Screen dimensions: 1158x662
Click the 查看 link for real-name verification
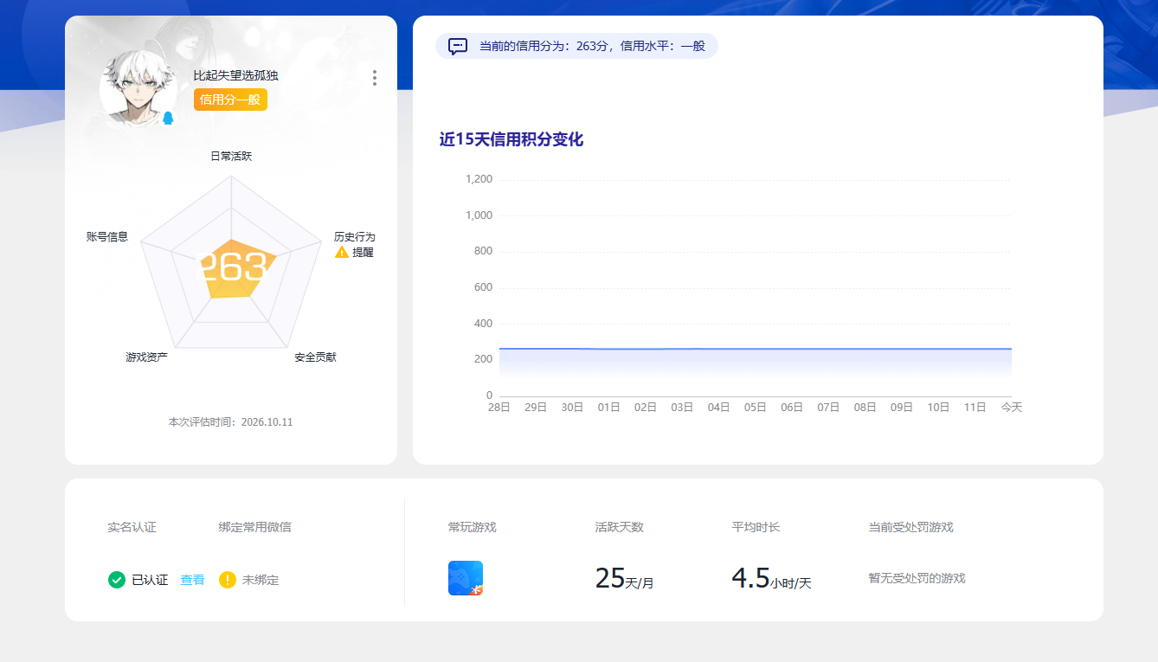coord(192,580)
